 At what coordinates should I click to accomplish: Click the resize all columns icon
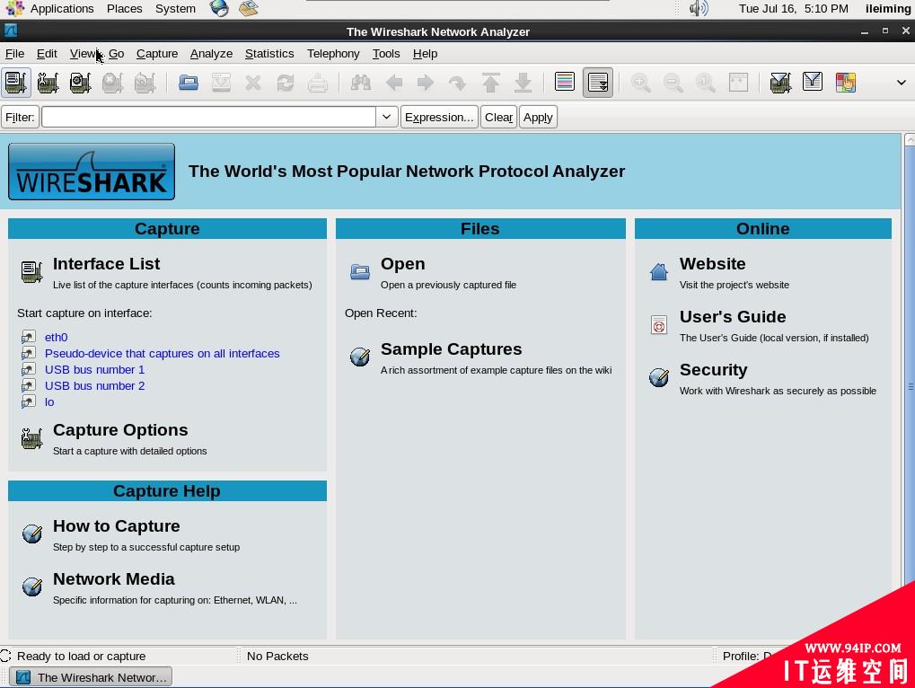(738, 83)
